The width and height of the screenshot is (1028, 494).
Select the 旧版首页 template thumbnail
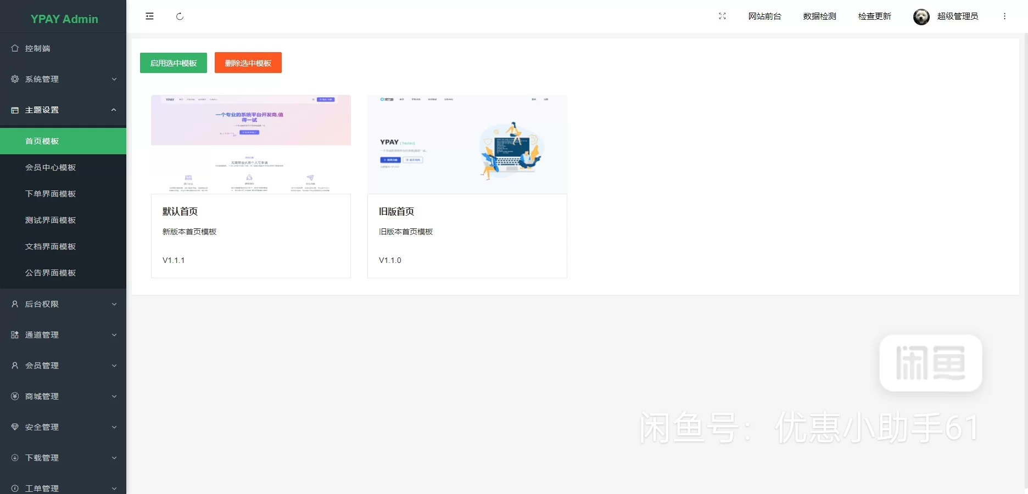467,144
